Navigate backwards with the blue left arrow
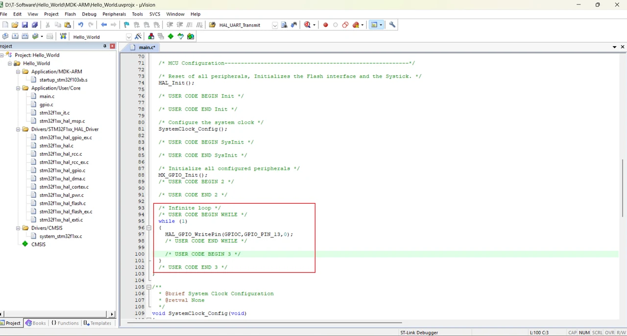 pos(103,25)
